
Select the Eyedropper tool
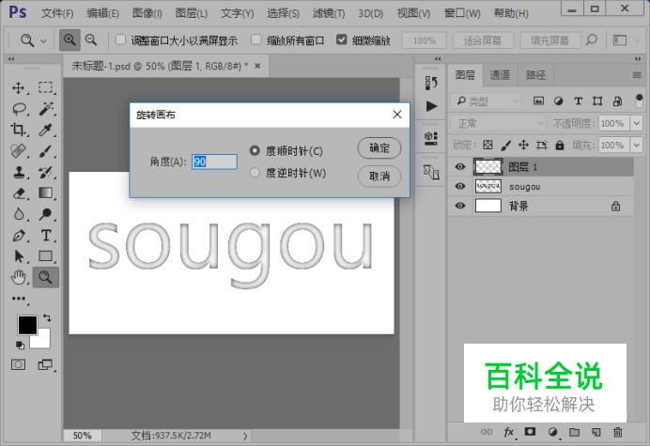pyautogui.click(x=46, y=130)
